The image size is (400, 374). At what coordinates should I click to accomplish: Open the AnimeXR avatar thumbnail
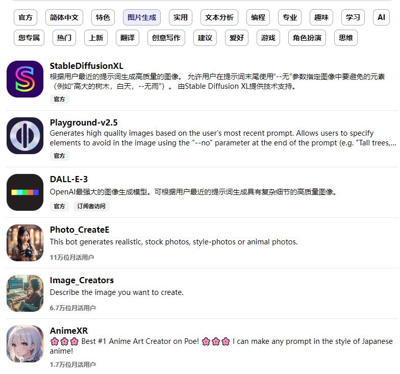(25, 344)
